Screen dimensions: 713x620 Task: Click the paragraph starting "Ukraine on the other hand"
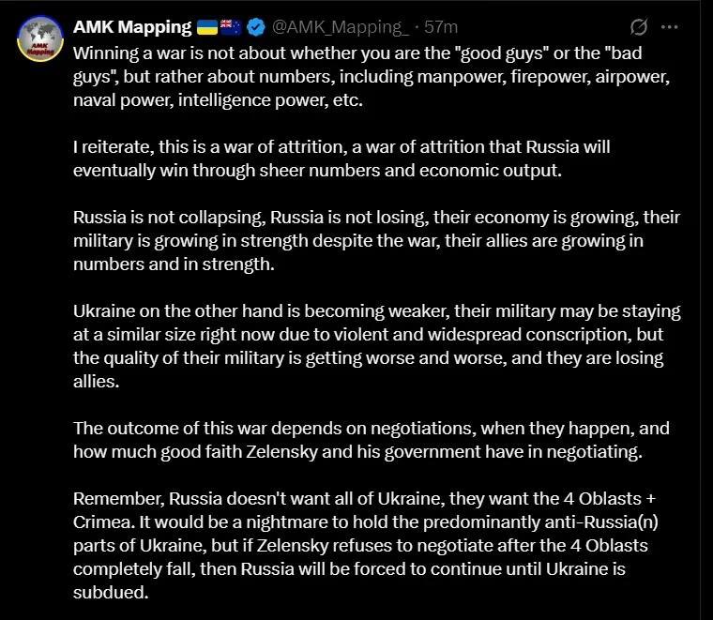[377, 346]
